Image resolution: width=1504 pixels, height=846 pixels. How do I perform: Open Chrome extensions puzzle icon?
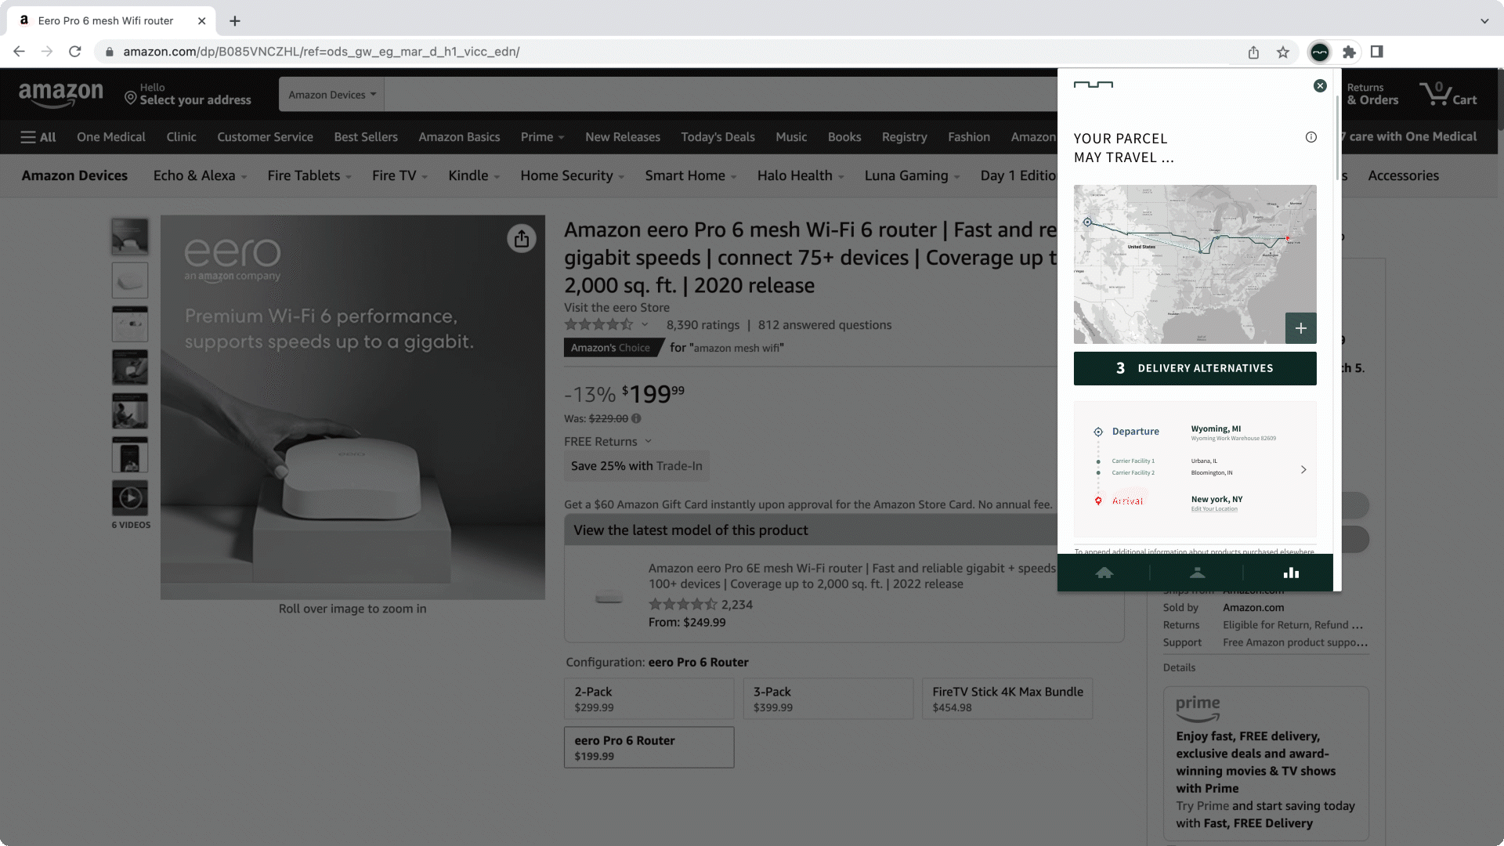click(x=1349, y=52)
